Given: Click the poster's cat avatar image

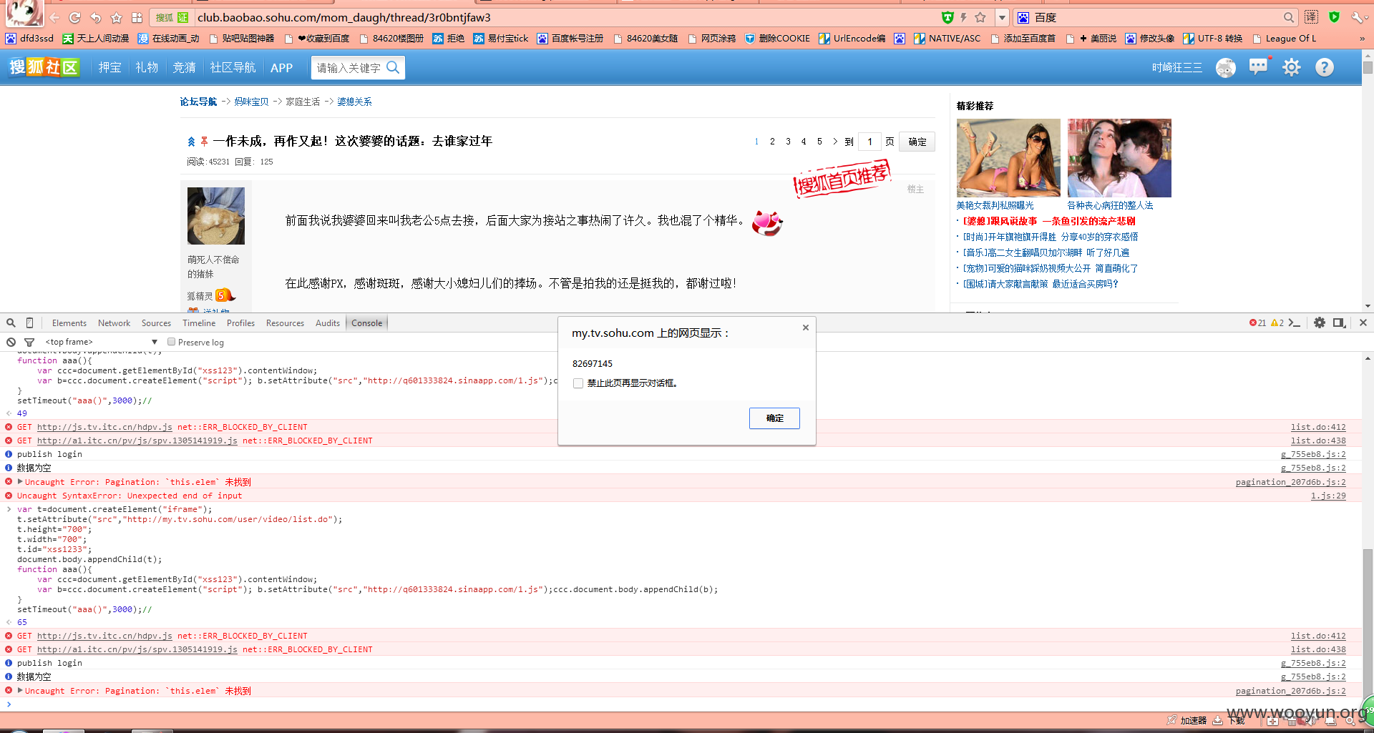Looking at the screenshot, I should pos(216,216).
